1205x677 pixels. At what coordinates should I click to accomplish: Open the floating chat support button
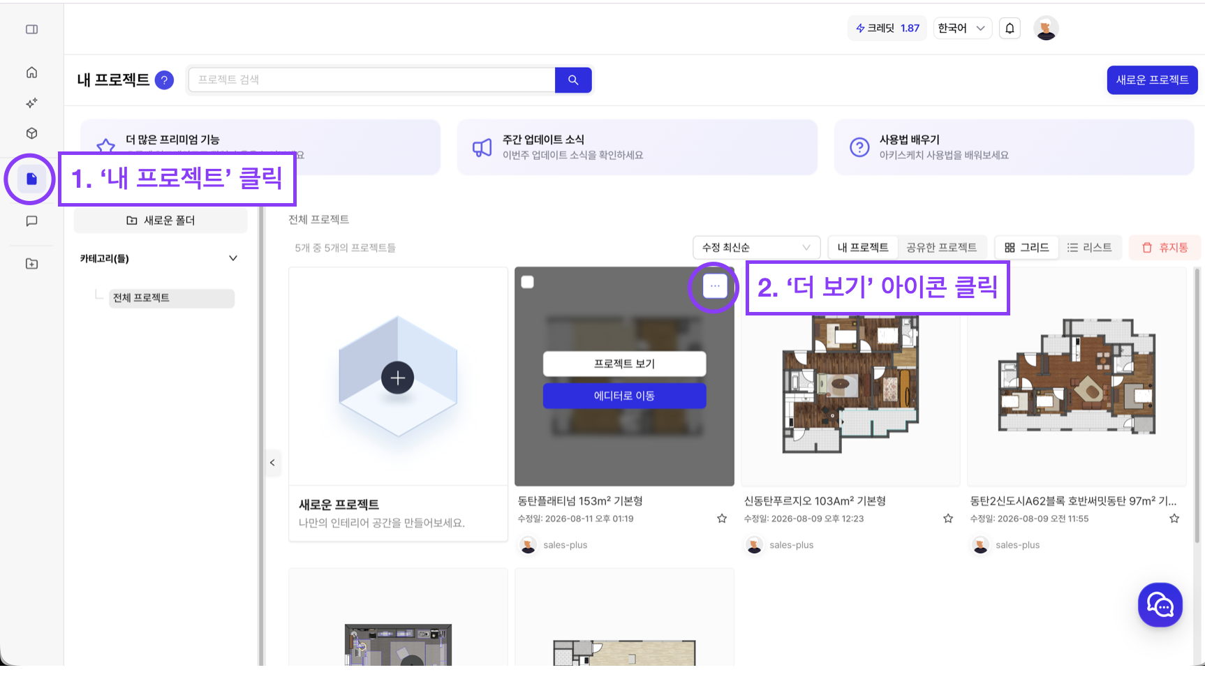tap(1160, 605)
